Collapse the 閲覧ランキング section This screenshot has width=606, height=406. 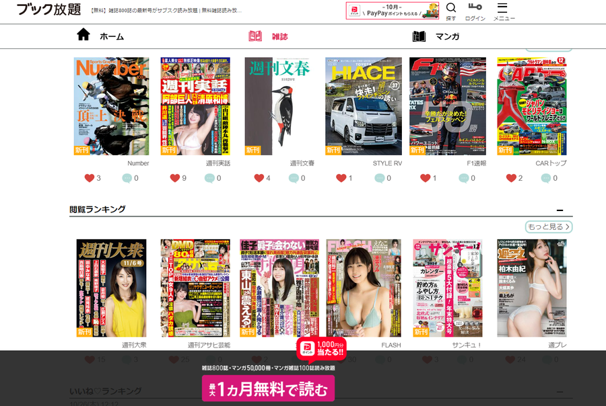pyautogui.click(x=560, y=210)
